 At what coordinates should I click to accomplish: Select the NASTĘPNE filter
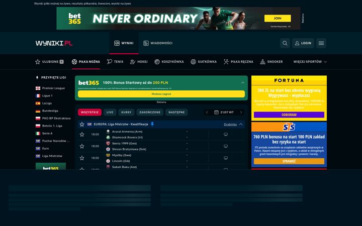(176, 112)
